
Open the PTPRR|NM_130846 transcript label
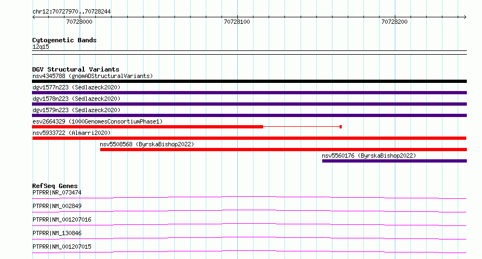coord(57,233)
